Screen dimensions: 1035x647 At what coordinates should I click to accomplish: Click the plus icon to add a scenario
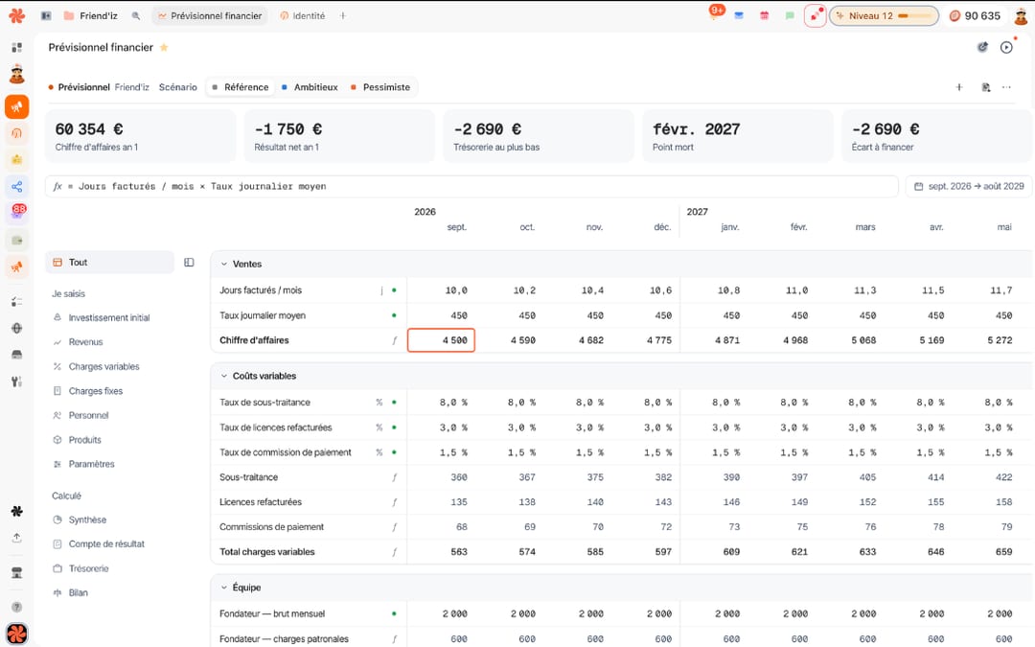[959, 87]
